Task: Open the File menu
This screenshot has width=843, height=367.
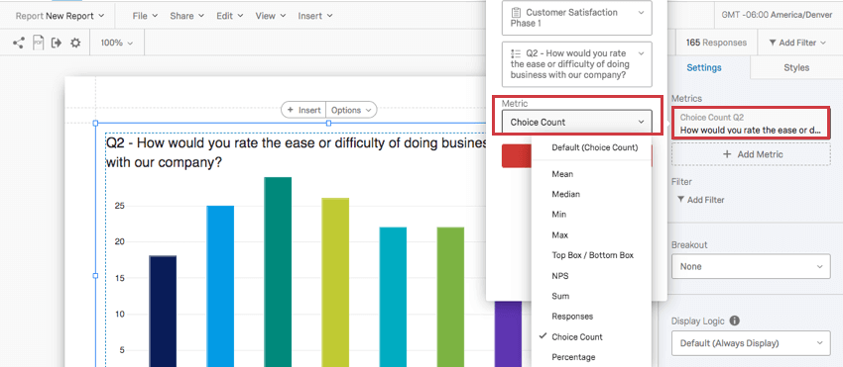Action: click(x=145, y=16)
